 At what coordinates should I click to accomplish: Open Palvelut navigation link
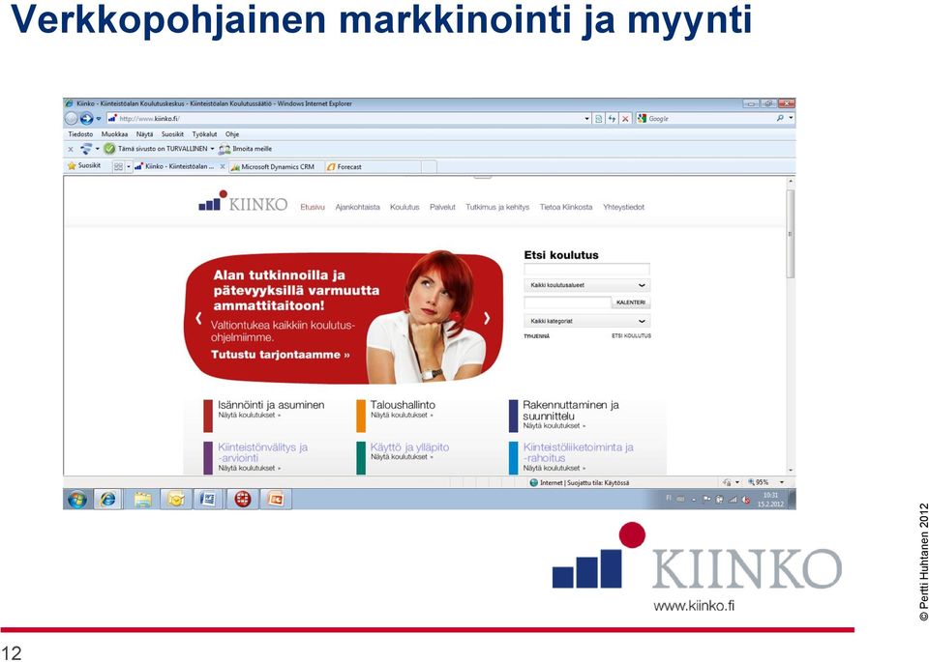point(442,207)
